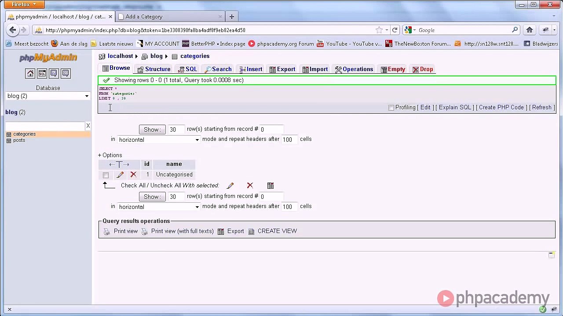The height and width of the screenshot is (316, 563).
Task: Click the With selected change pencil icon
Action: coord(230,186)
